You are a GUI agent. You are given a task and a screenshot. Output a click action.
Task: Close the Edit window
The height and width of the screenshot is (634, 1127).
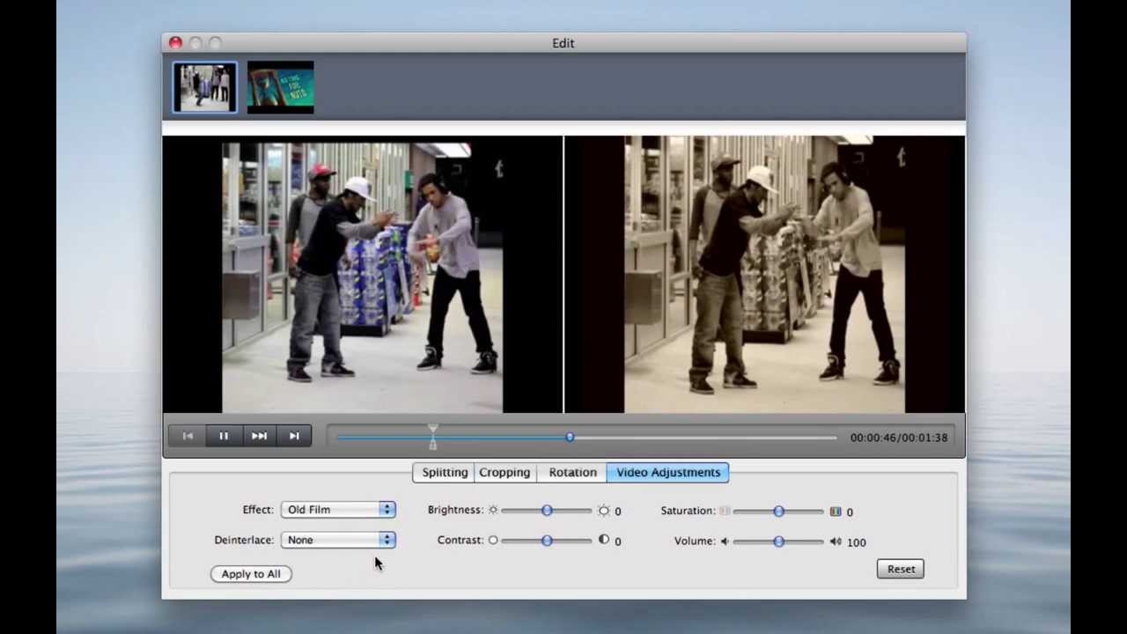175,42
